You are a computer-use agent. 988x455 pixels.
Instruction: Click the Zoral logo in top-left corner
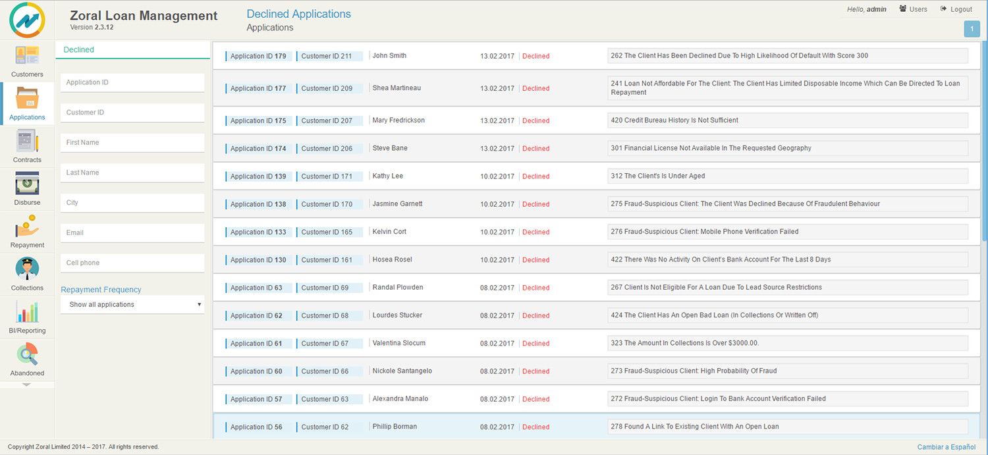point(26,20)
